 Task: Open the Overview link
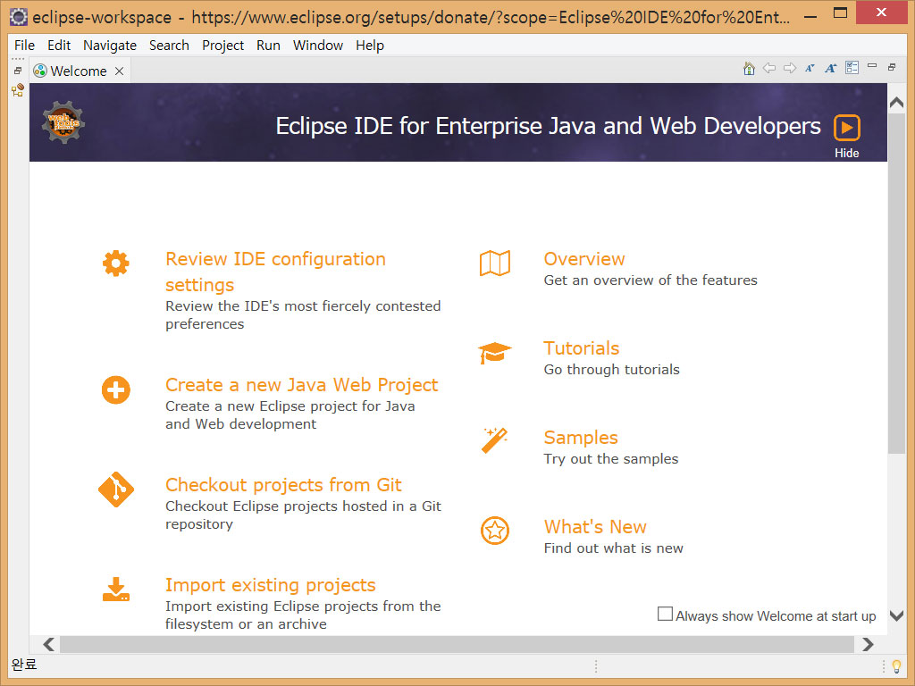[x=584, y=259]
